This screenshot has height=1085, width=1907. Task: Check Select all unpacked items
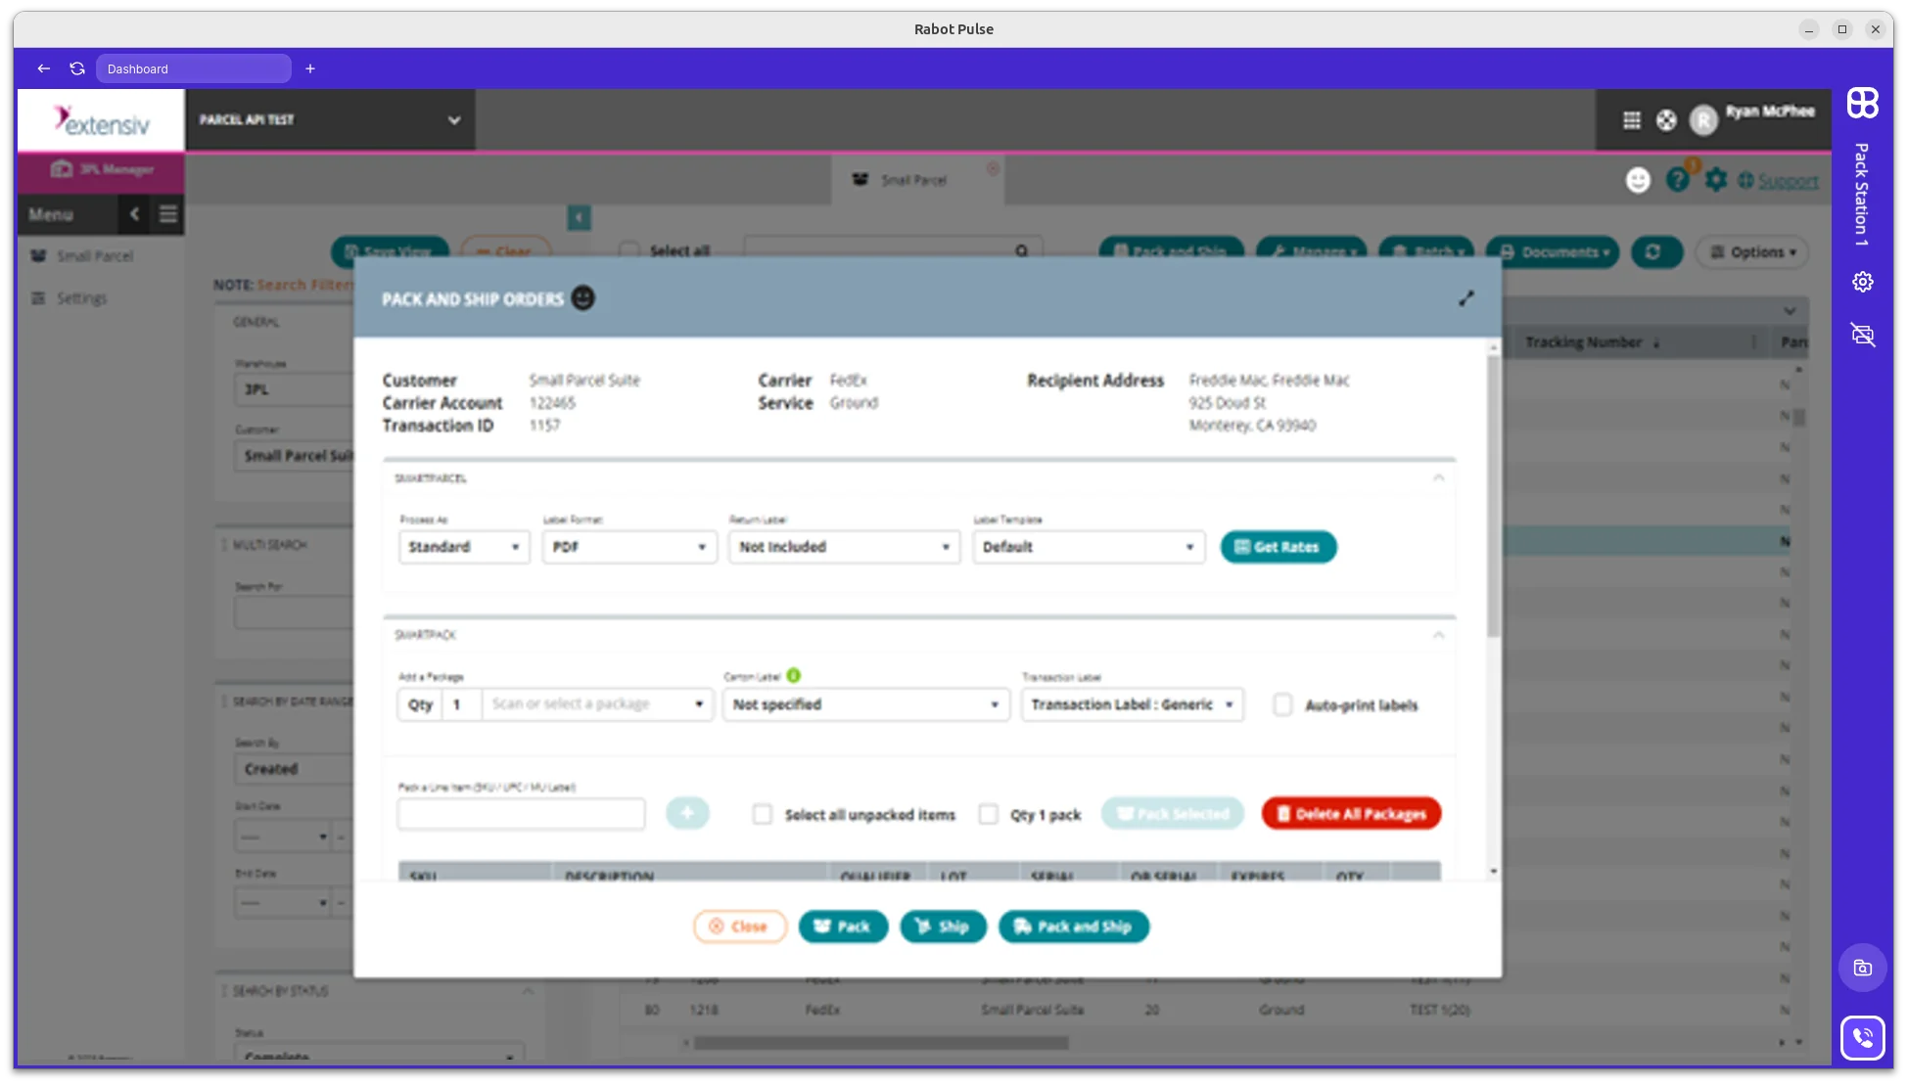click(763, 814)
